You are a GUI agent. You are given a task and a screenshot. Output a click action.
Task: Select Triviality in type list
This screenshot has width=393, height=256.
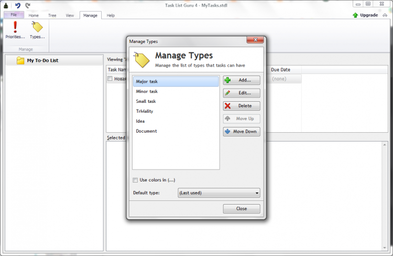pos(176,111)
